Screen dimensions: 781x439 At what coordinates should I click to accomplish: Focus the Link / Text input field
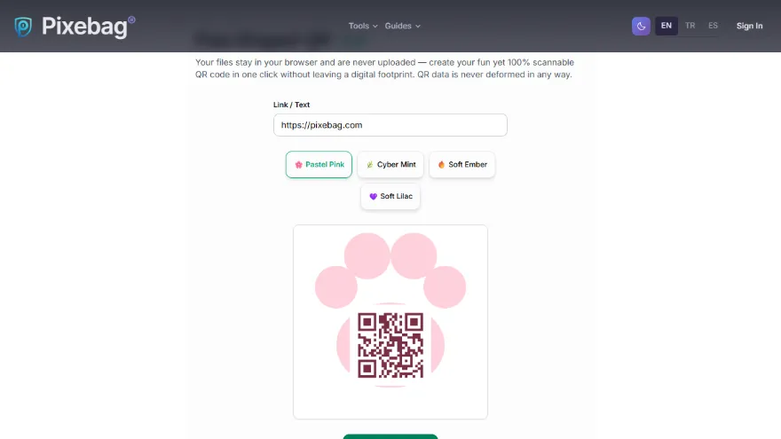point(390,125)
